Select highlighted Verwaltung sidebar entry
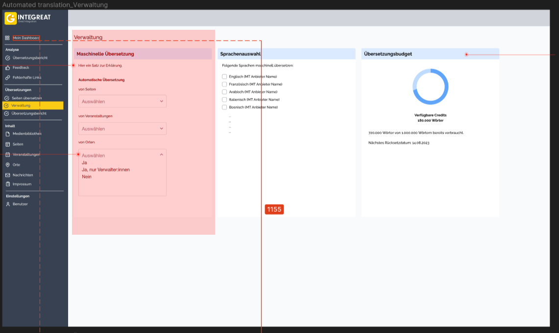559x333 pixels. pyautogui.click(x=33, y=106)
